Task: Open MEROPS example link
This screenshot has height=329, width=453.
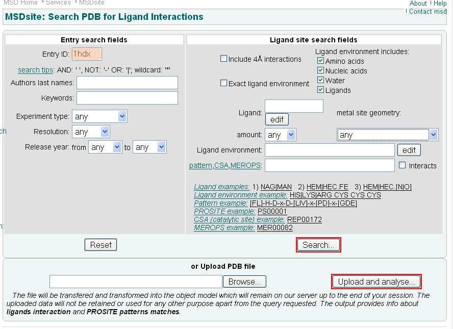Action: tap(224, 227)
